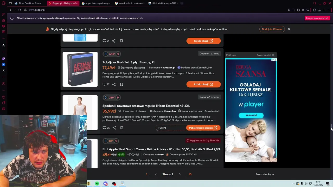333x187 pixels.
Task: Open the browser tab search magnifier
Action: coord(315,3)
